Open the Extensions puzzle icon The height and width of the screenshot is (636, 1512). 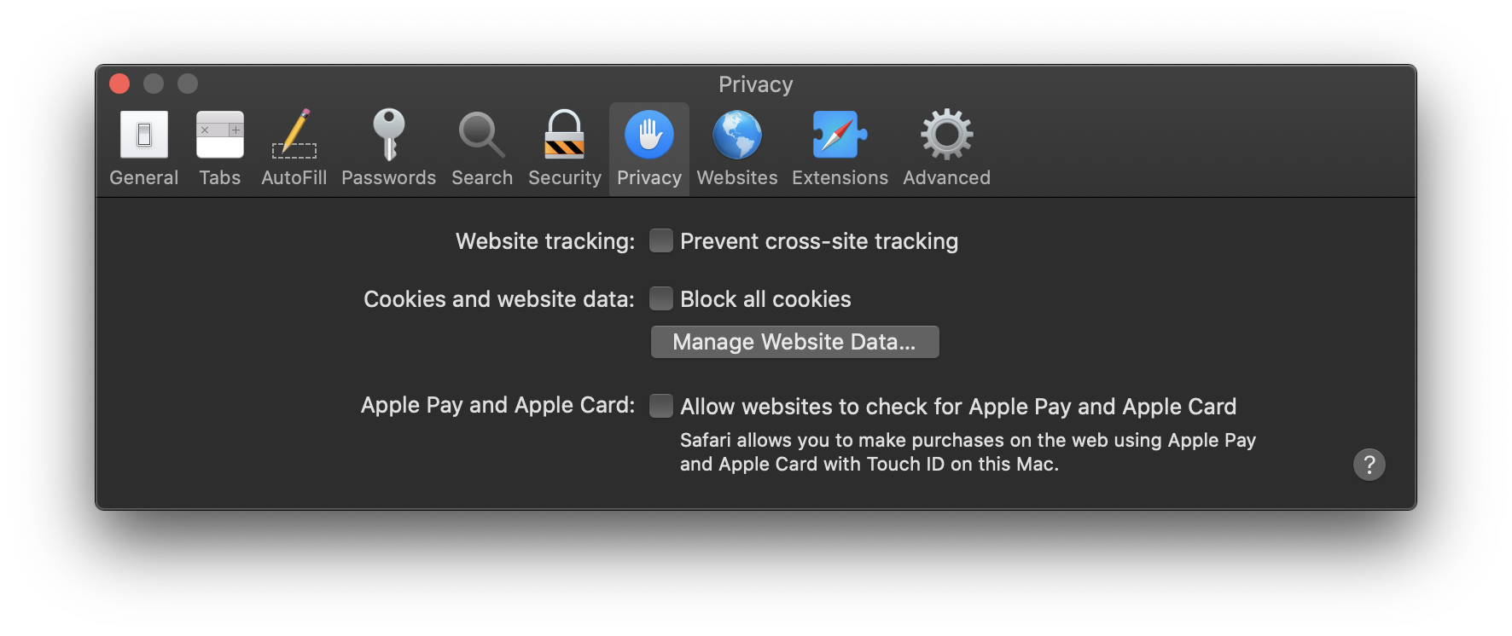tap(840, 135)
